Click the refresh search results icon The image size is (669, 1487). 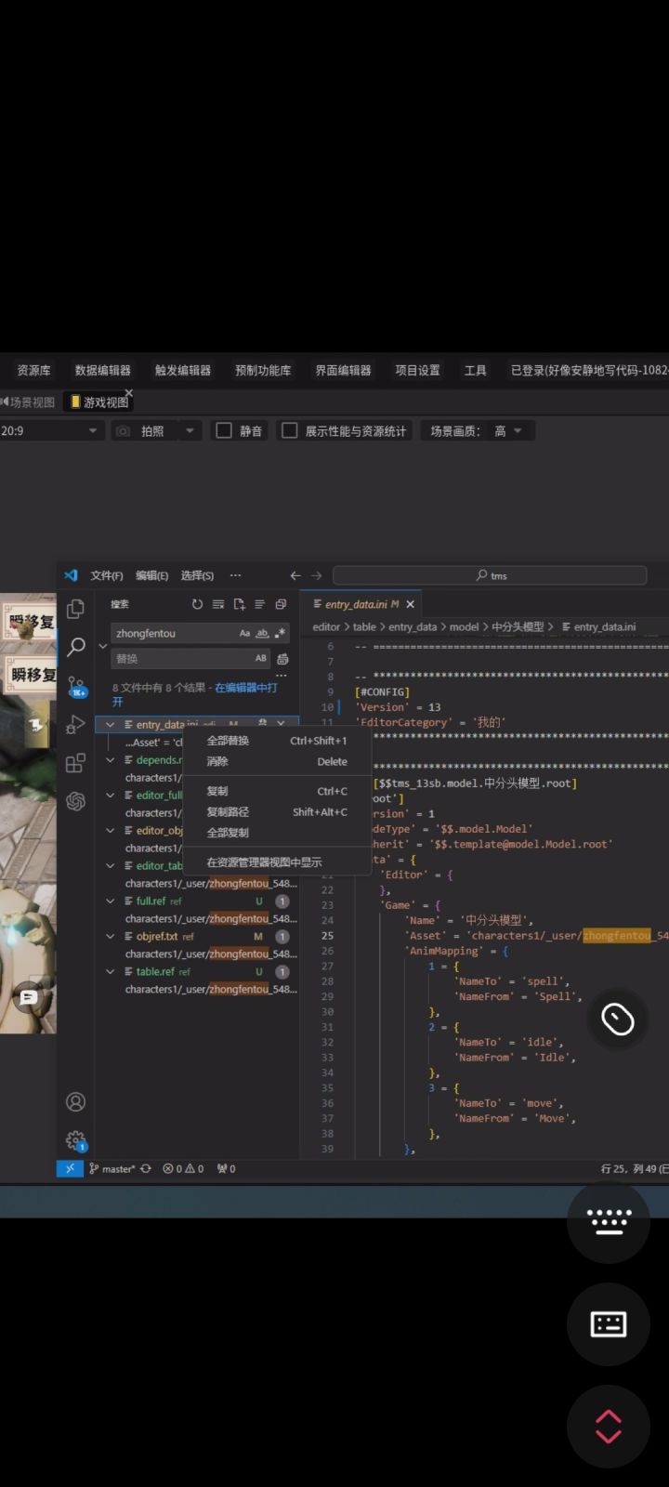(197, 604)
